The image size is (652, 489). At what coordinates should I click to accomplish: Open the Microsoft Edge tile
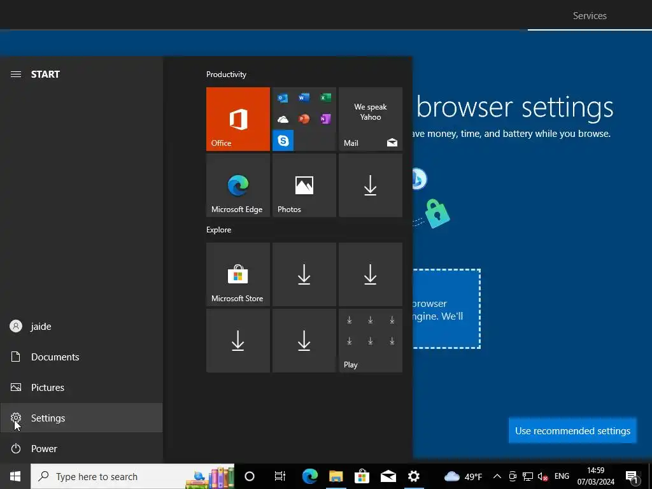(x=238, y=185)
